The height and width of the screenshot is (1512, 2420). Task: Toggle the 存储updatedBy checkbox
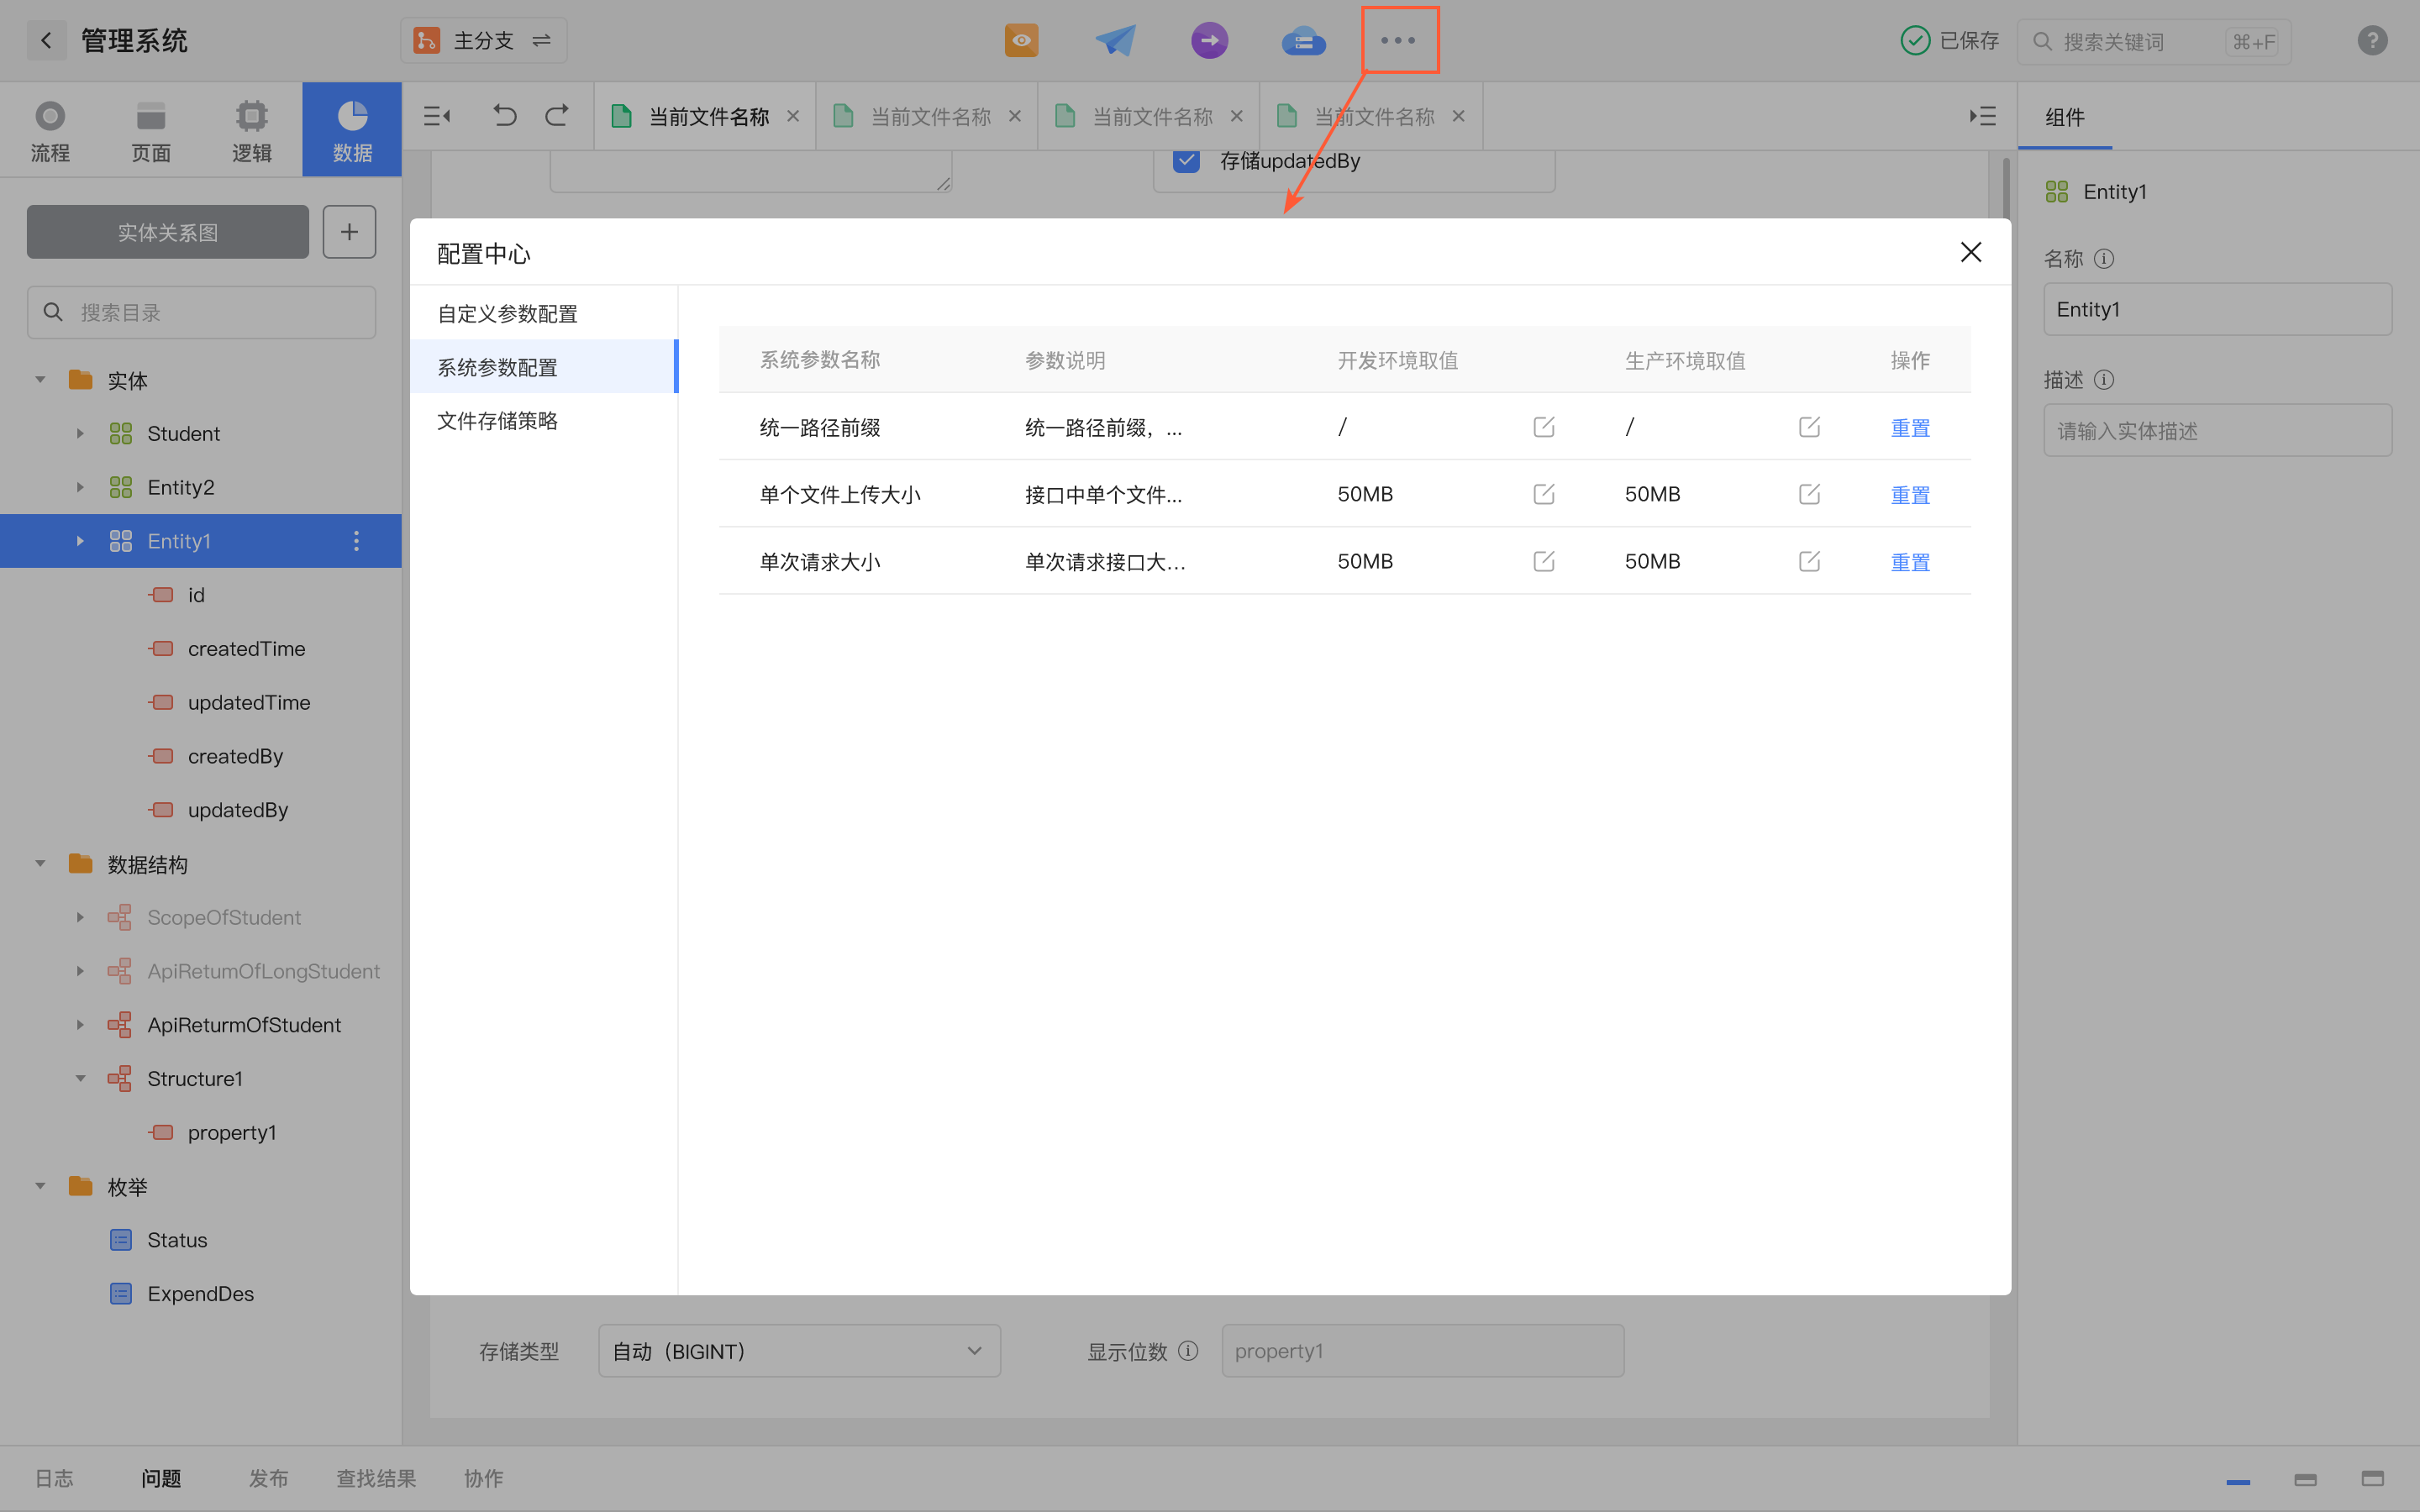click(x=1186, y=160)
